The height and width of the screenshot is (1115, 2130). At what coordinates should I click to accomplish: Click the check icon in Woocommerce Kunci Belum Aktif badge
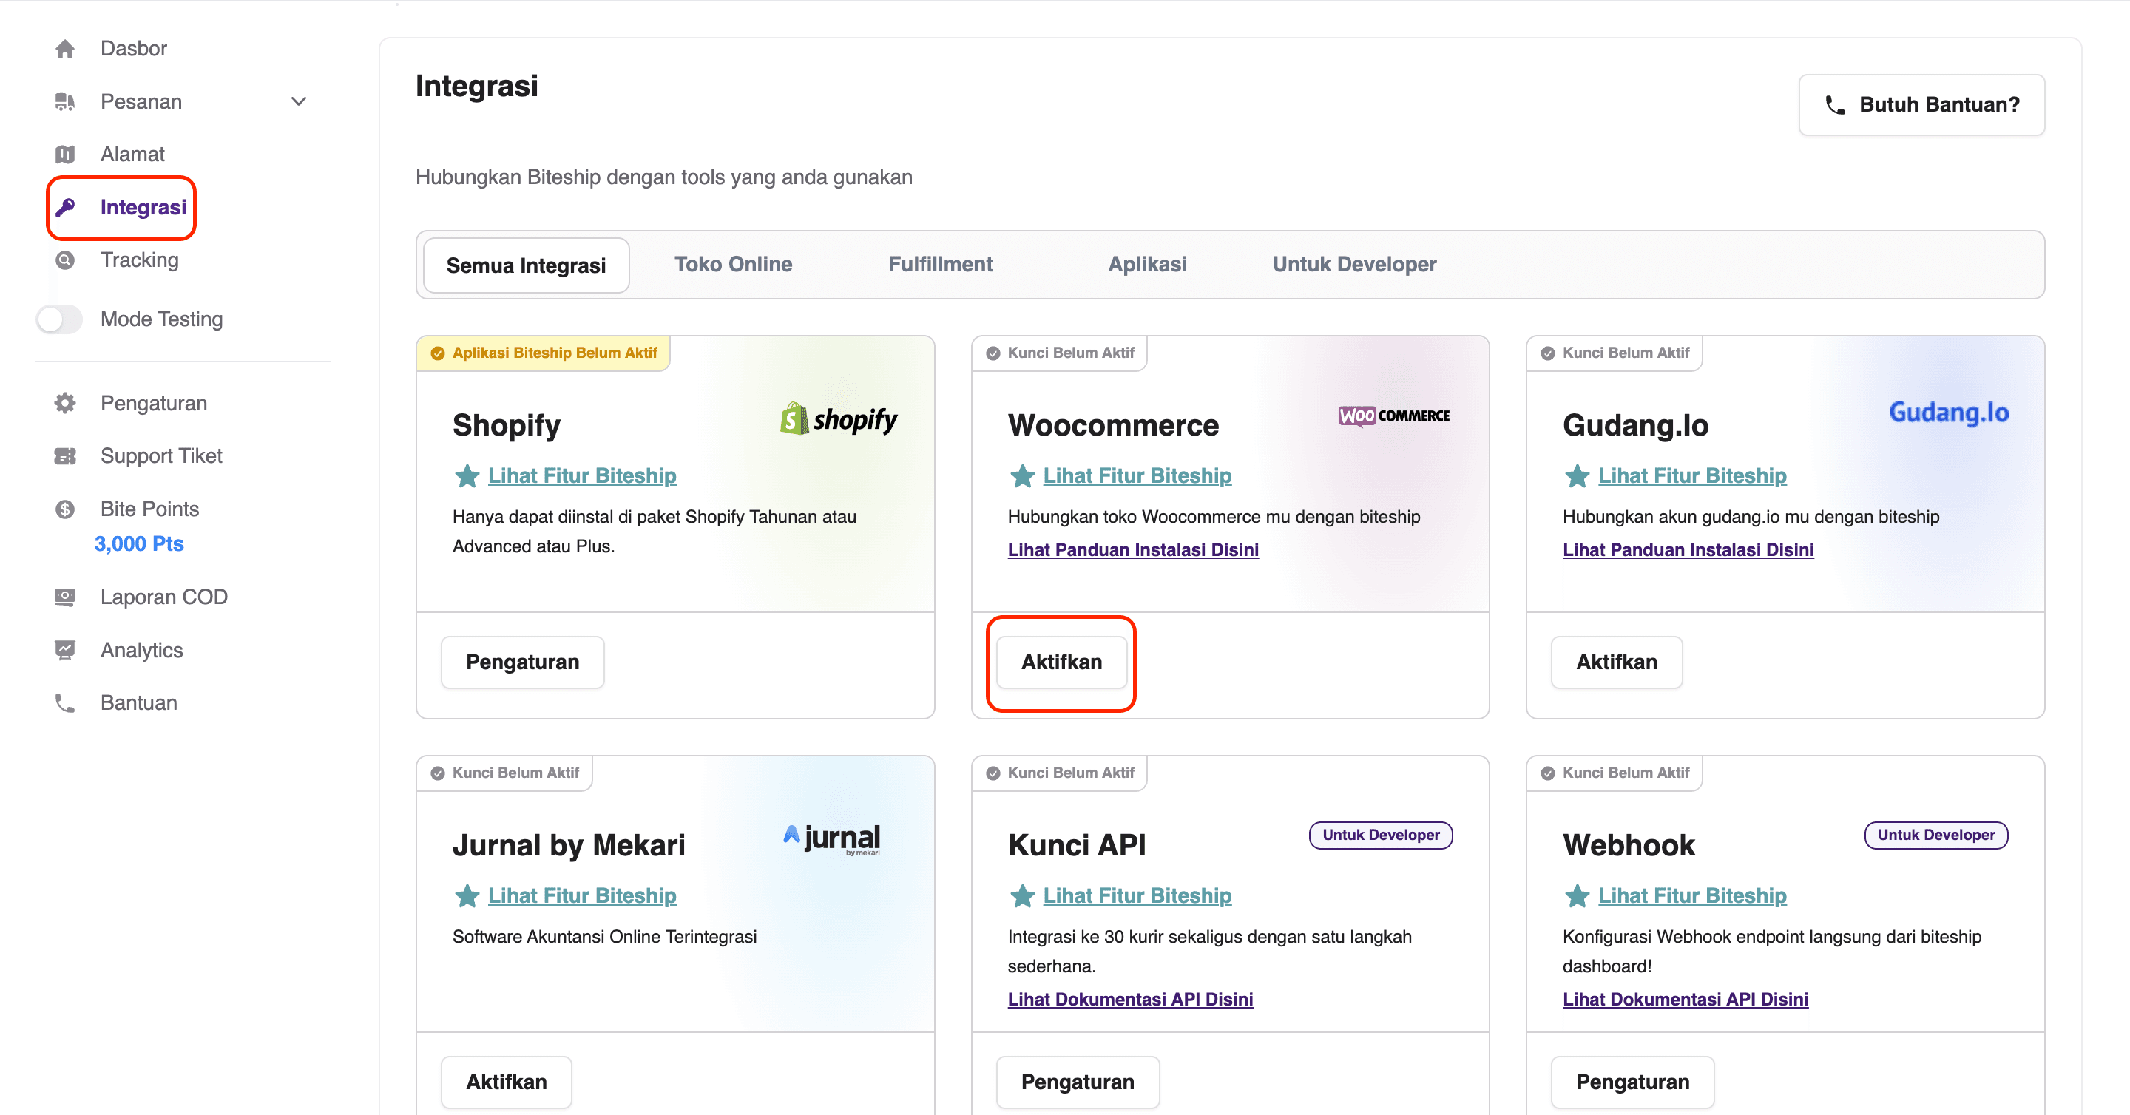(x=993, y=353)
